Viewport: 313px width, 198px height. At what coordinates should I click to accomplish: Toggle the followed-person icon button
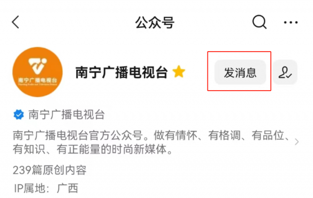pyautogui.click(x=285, y=72)
